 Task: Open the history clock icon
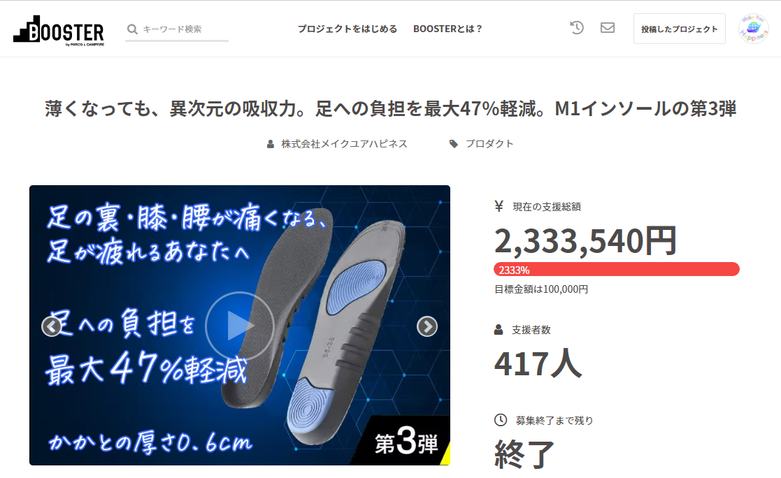click(577, 28)
